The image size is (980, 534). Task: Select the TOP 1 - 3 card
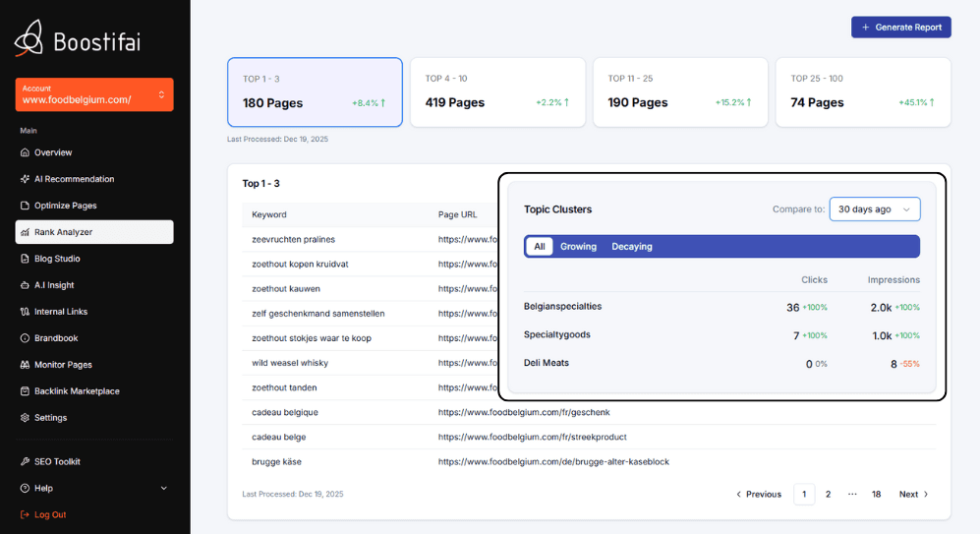(315, 91)
